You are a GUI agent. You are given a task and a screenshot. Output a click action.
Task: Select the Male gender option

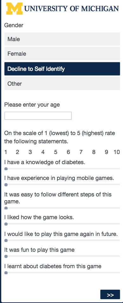62,39
